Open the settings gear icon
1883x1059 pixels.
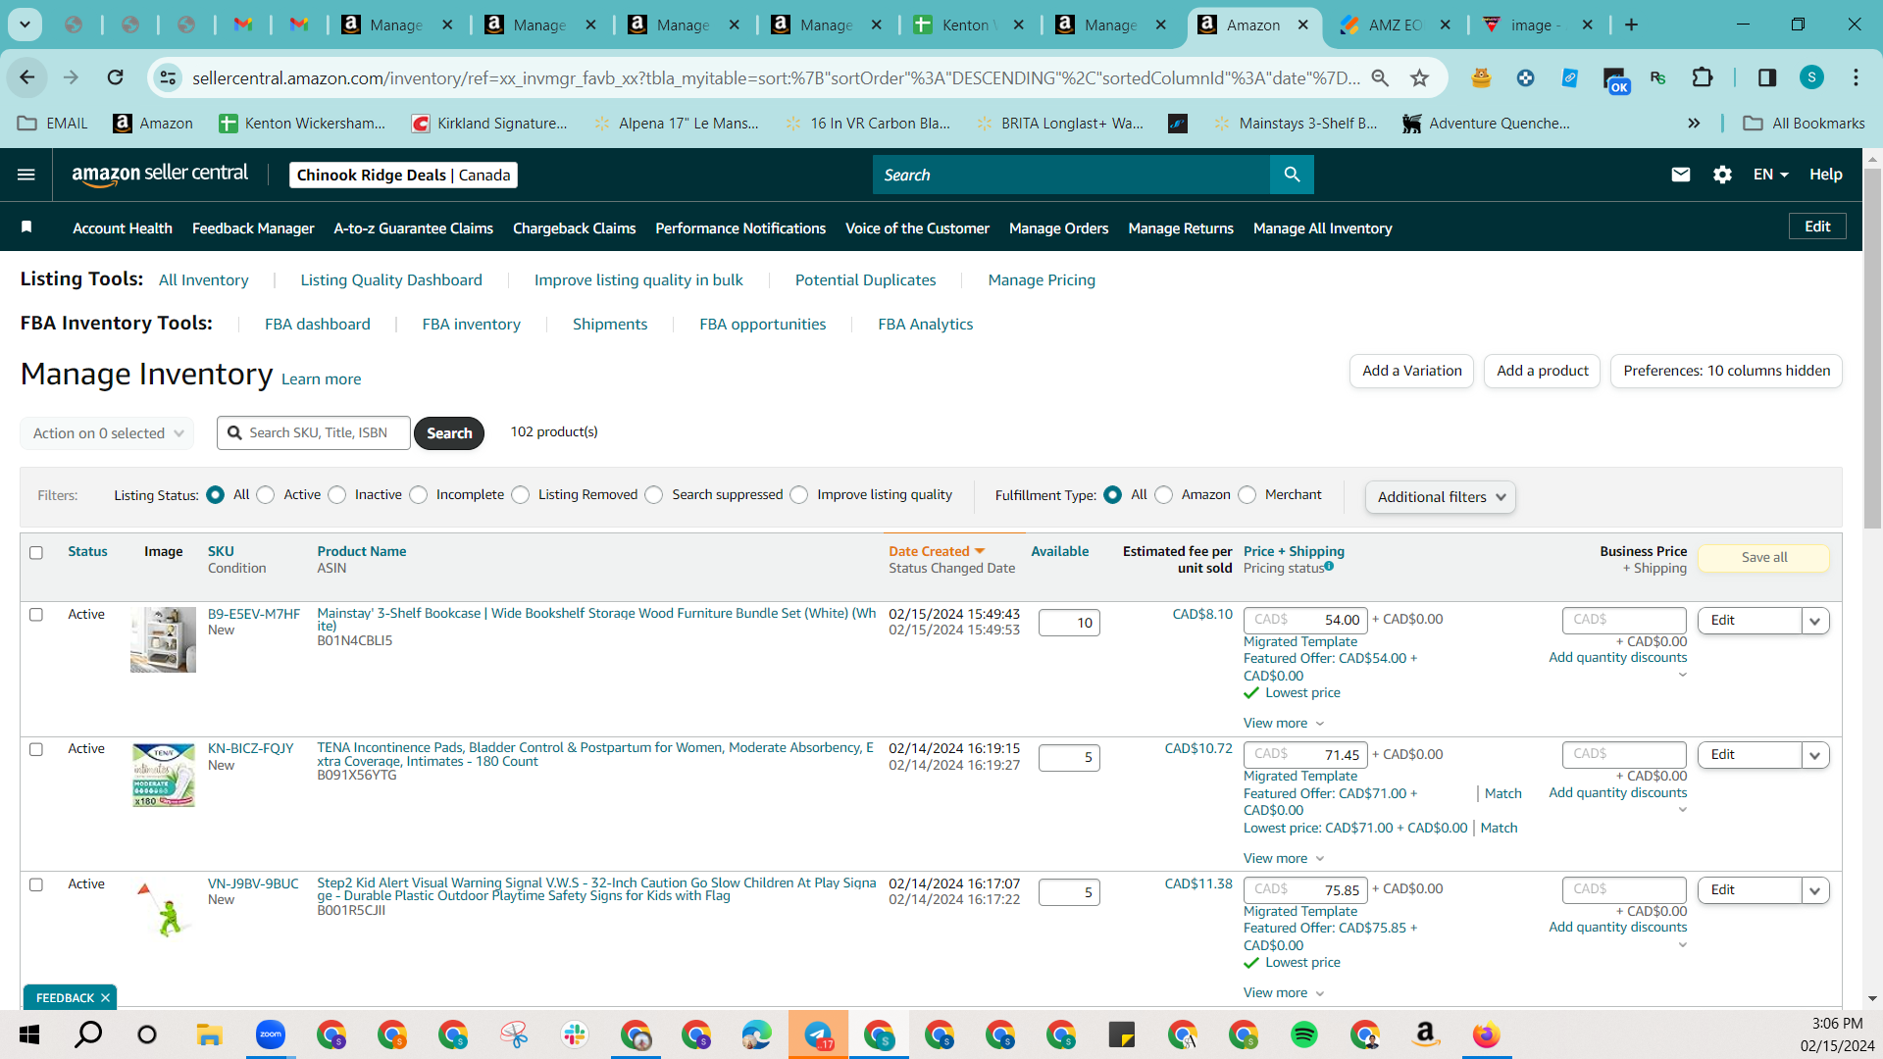[x=1722, y=175]
